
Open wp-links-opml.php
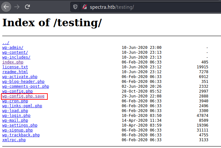tap(22, 106)
